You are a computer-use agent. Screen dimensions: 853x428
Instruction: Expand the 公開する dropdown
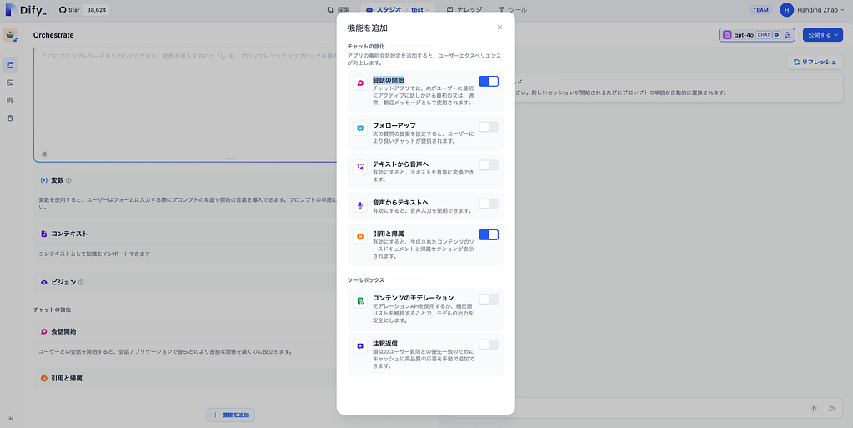tap(822, 35)
